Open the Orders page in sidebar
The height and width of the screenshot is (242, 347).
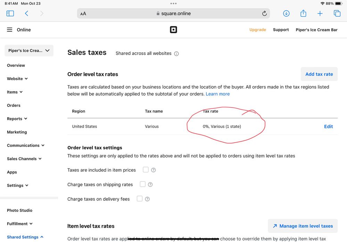(14, 105)
